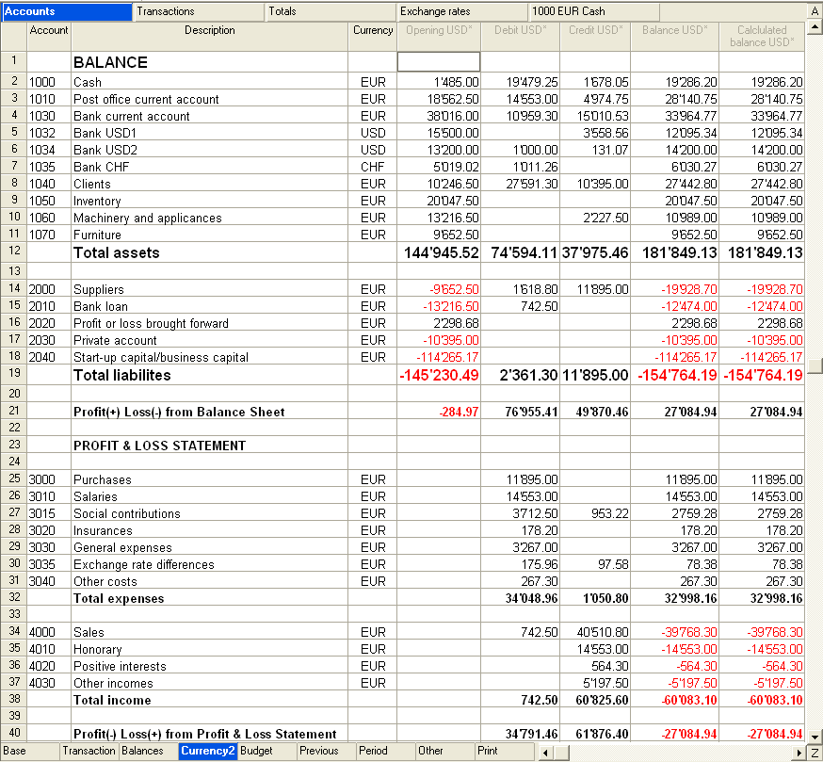This screenshot has width=823, height=762.
Task: Click the 'Bank loan' description
Action: [209, 306]
